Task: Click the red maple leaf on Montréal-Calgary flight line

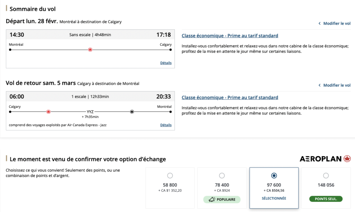Action: [90, 50]
